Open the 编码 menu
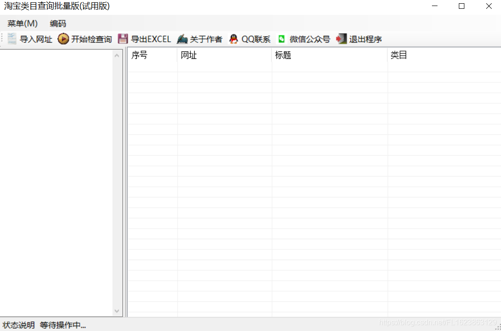 pyautogui.click(x=58, y=23)
